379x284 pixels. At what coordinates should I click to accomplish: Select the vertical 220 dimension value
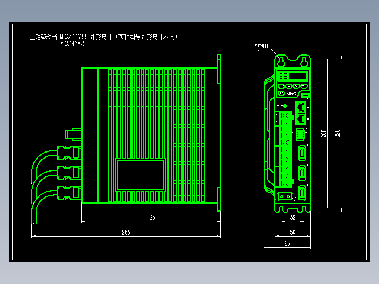[x=337, y=134]
